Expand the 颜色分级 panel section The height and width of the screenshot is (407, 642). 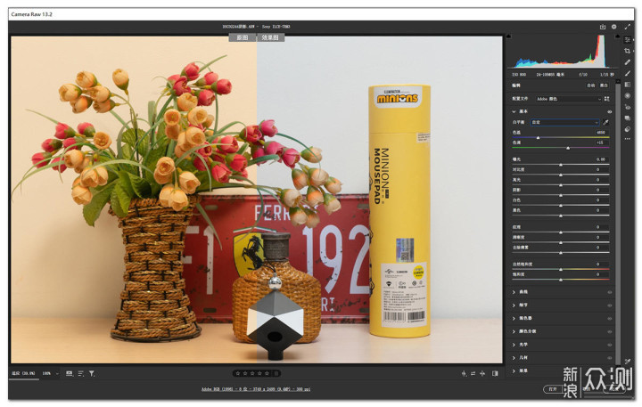click(514, 331)
